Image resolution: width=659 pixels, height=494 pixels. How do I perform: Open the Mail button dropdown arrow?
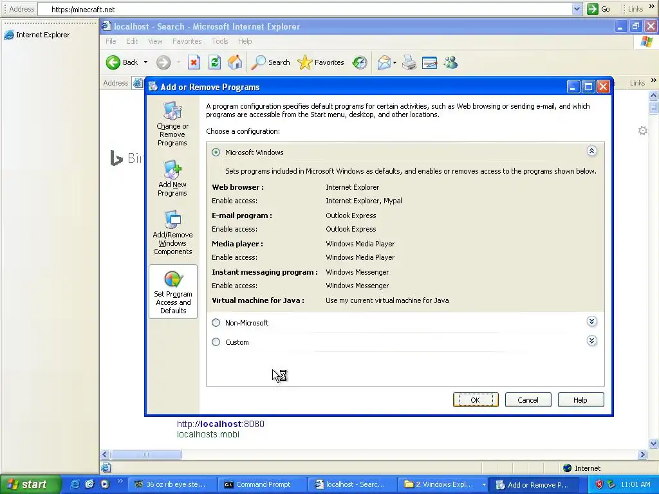point(394,62)
